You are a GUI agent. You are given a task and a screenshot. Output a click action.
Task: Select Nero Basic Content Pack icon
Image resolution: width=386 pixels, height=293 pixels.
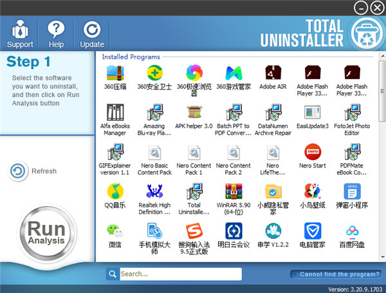[x=154, y=152]
